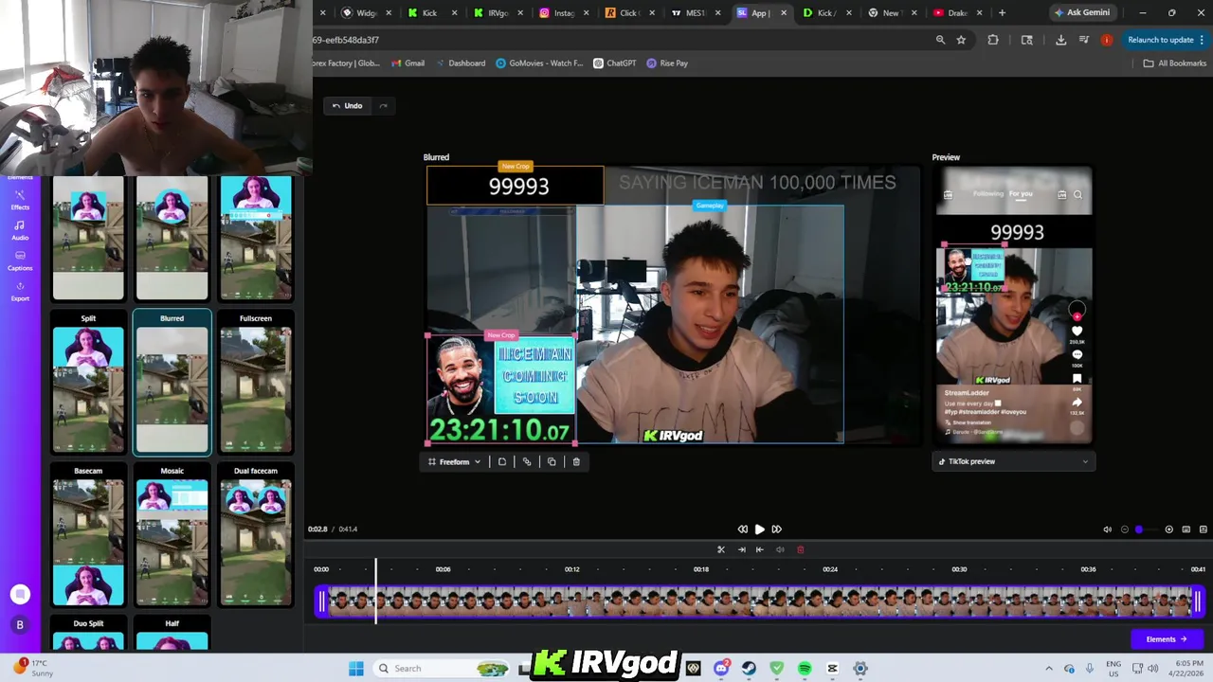Open Spotify from the taskbar
Screen dimensions: 1213x682
tap(805, 669)
